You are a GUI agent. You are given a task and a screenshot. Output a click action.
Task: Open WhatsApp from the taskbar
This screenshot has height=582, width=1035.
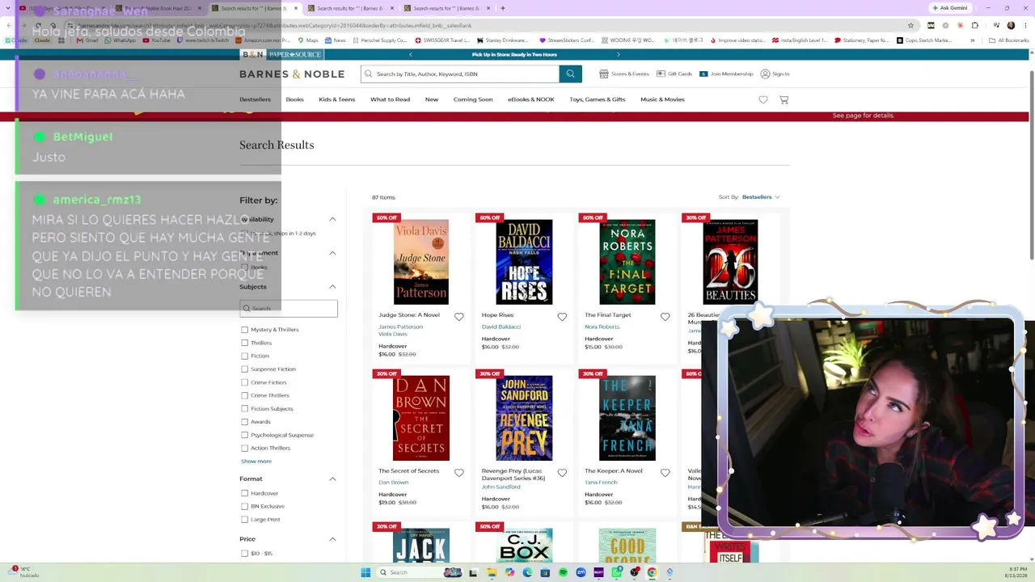616,572
